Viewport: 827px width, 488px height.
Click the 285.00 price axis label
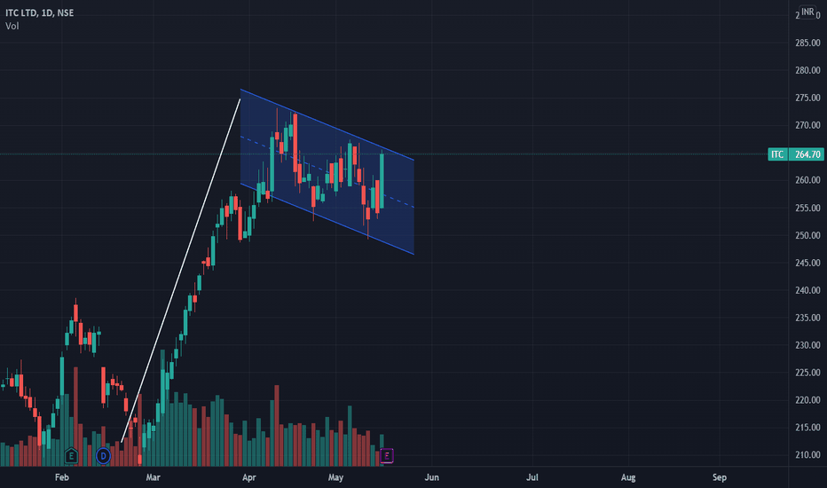[807, 43]
